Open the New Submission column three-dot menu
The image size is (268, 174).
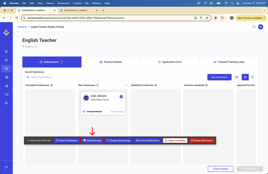point(126,85)
